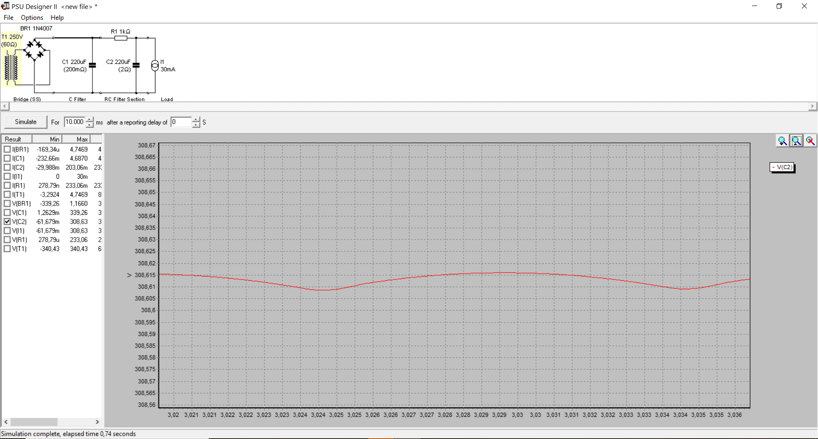The image size is (818, 439).
Task: Reset zoom with red-cross magnifier
Action: (810, 141)
